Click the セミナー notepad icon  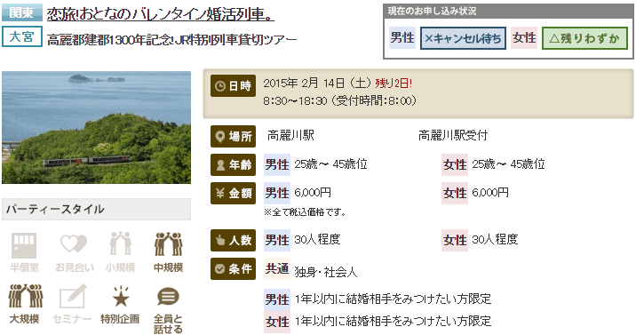[73, 296]
